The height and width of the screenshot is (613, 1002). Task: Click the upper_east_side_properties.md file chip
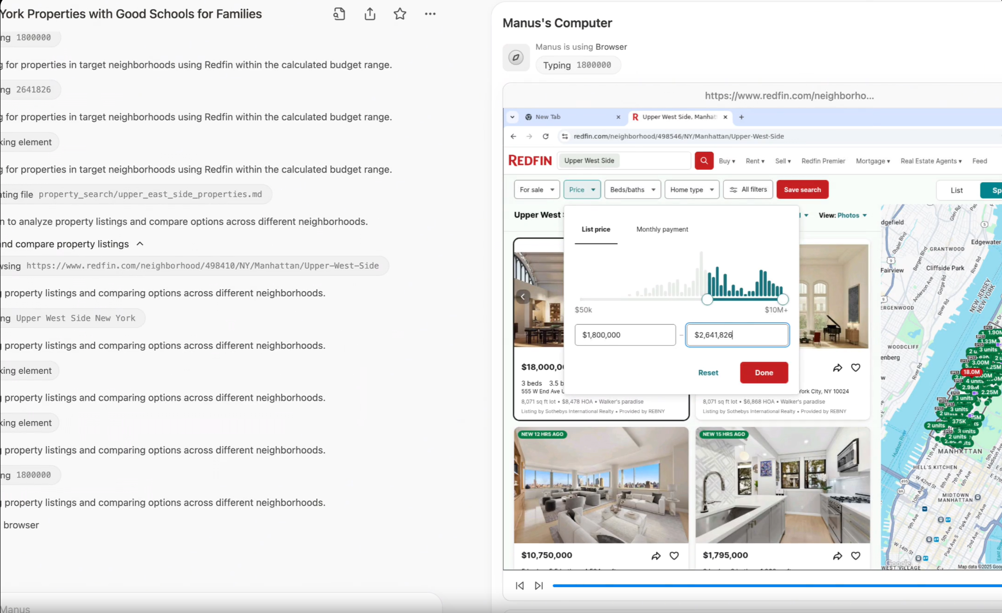[135, 194]
